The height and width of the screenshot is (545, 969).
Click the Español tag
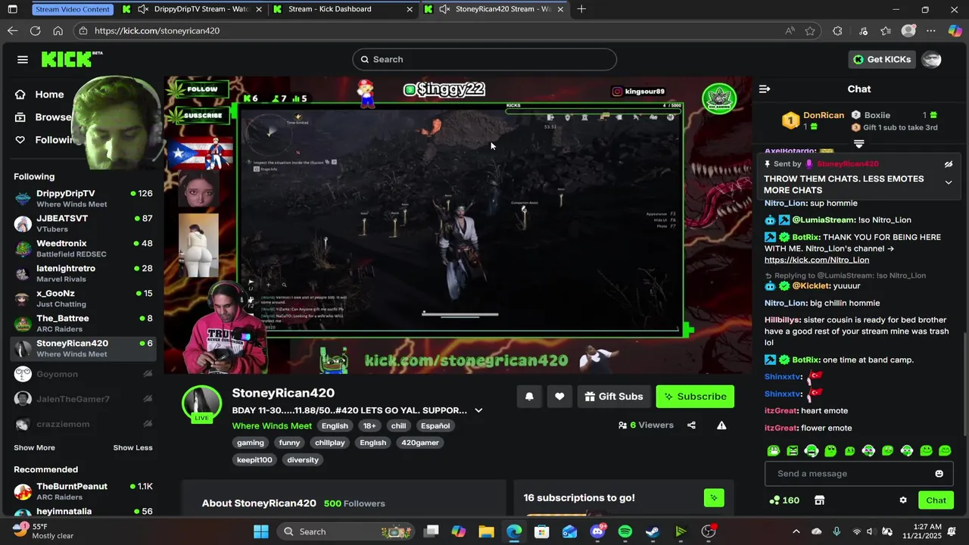coord(435,426)
